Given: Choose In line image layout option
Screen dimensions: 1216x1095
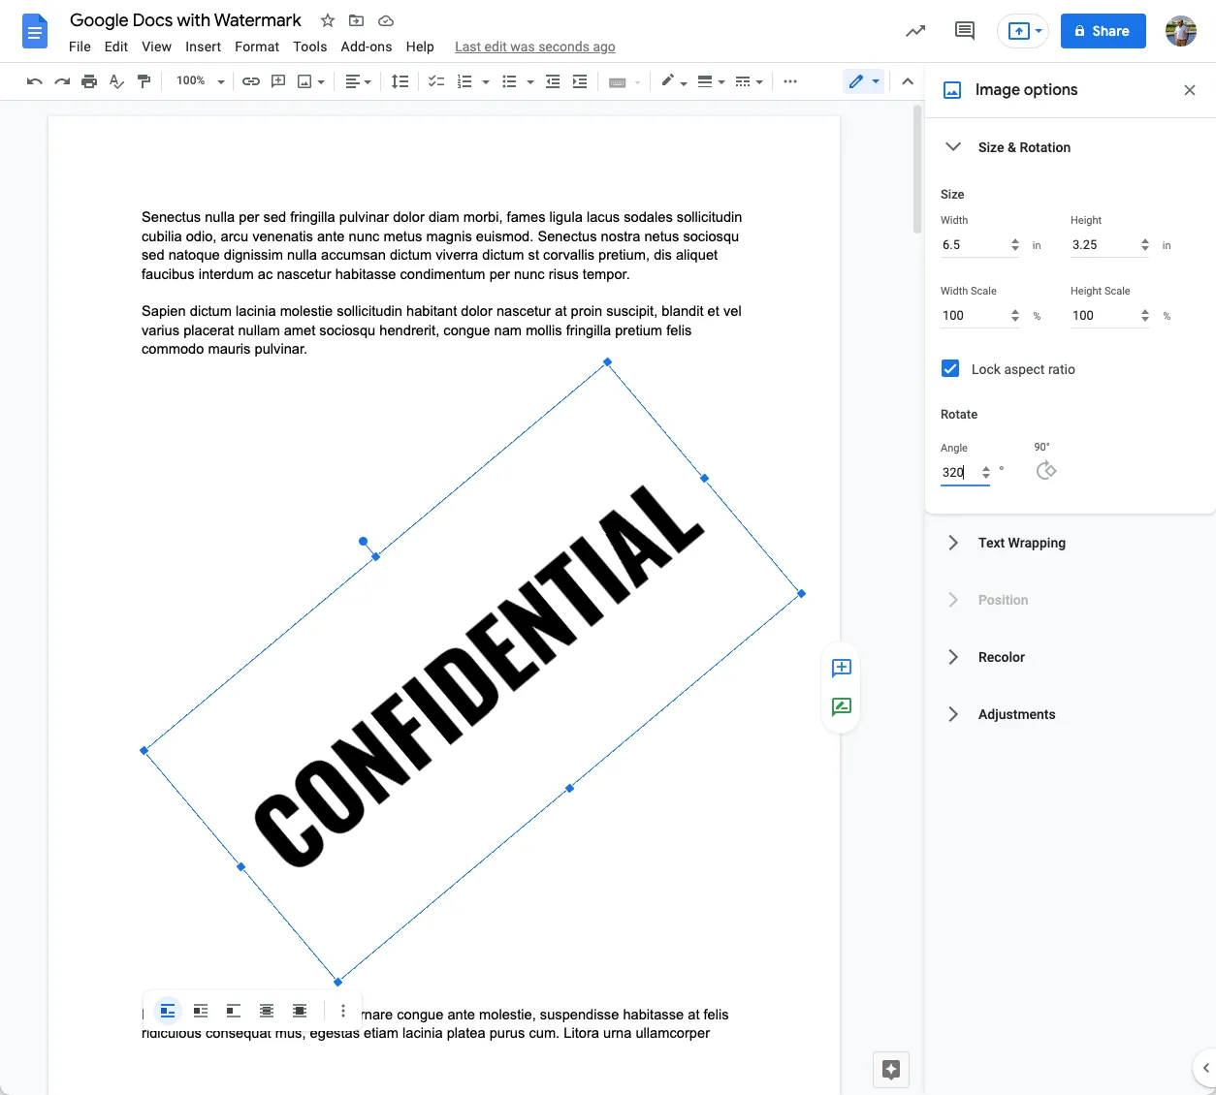Looking at the screenshot, I should click(168, 1011).
